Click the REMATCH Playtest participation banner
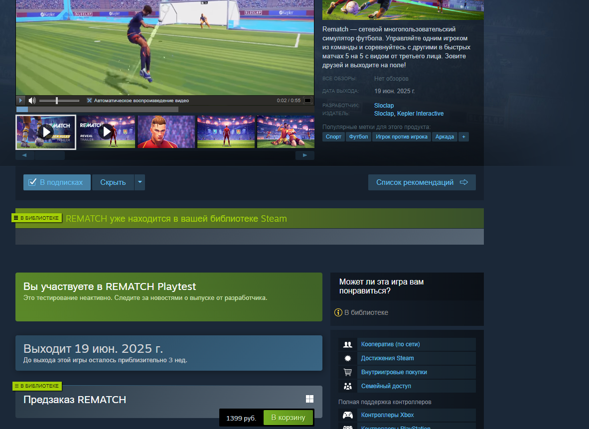 [x=168, y=297]
